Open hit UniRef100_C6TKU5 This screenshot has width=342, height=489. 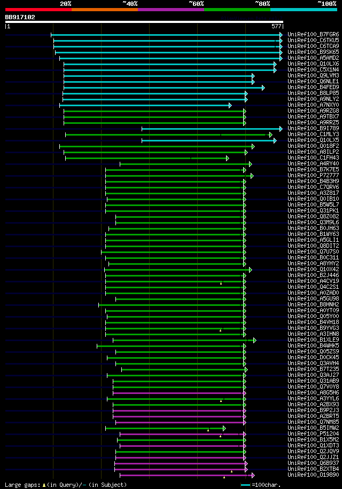click(313, 40)
